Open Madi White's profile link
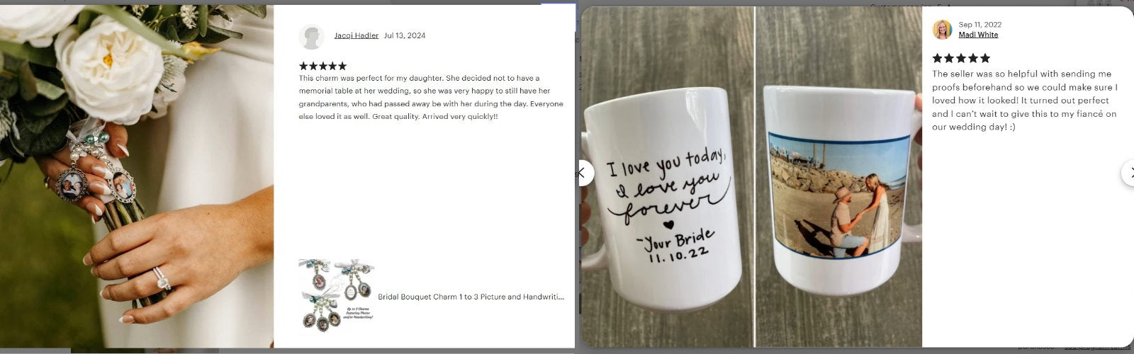1134x354 pixels. 978,35
